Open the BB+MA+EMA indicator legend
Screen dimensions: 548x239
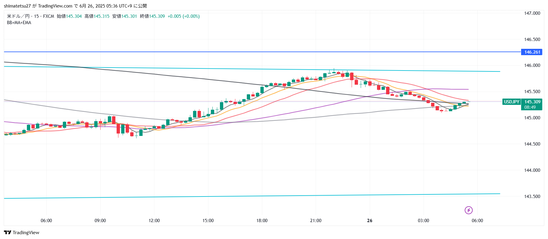tap(19, 23)
